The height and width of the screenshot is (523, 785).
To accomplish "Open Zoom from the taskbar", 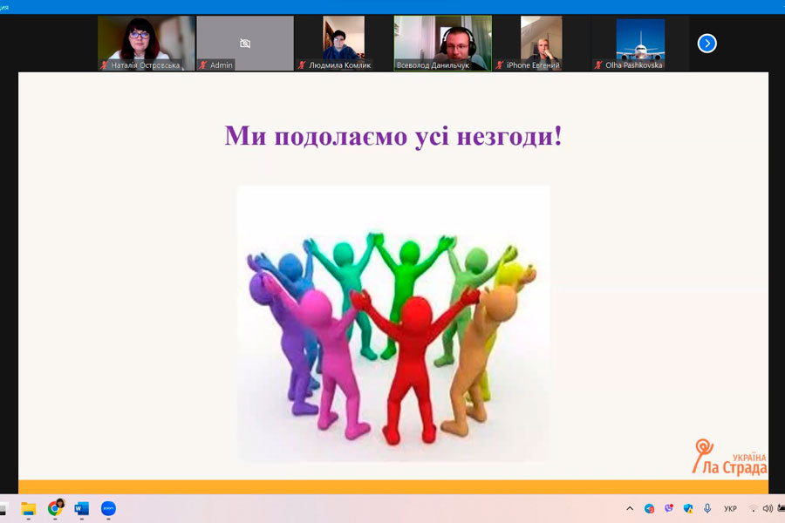I will click(x=108, y=508).
